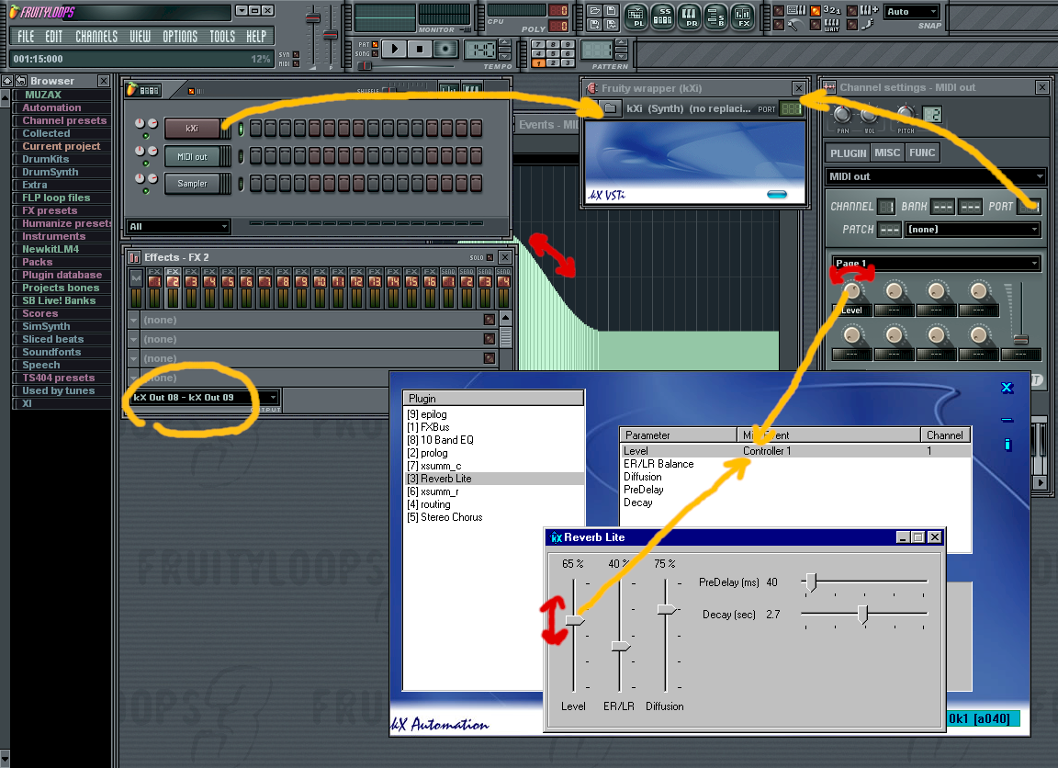The image size is (1058, 768).
Task: Click the save project floppy icon
Action: pos(610,10)
